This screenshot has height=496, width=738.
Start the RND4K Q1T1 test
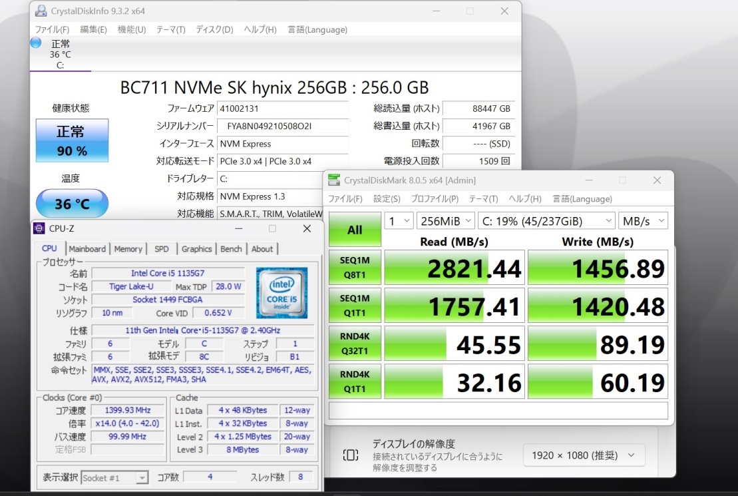click(x=355, y=381)
